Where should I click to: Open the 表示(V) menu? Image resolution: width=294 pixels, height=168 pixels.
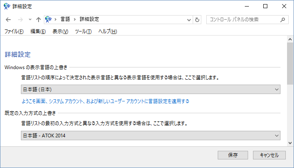[60, 31]
